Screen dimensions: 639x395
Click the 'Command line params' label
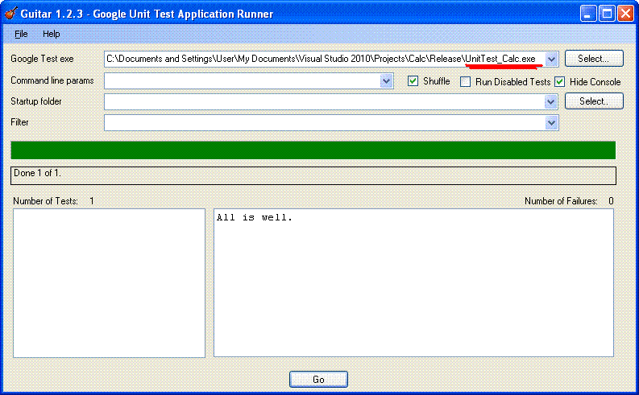[x=52, y=80]
